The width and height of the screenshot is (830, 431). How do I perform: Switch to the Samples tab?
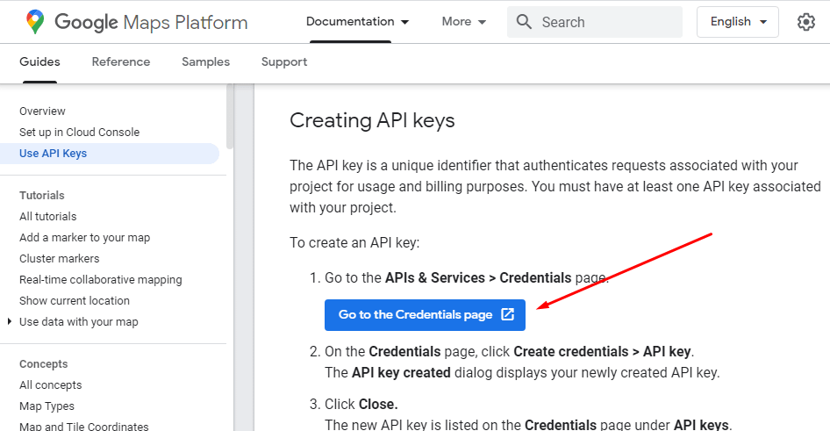tap(205, 62)
